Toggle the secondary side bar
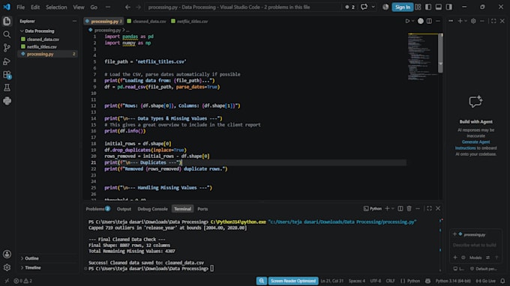 [448, 7]
